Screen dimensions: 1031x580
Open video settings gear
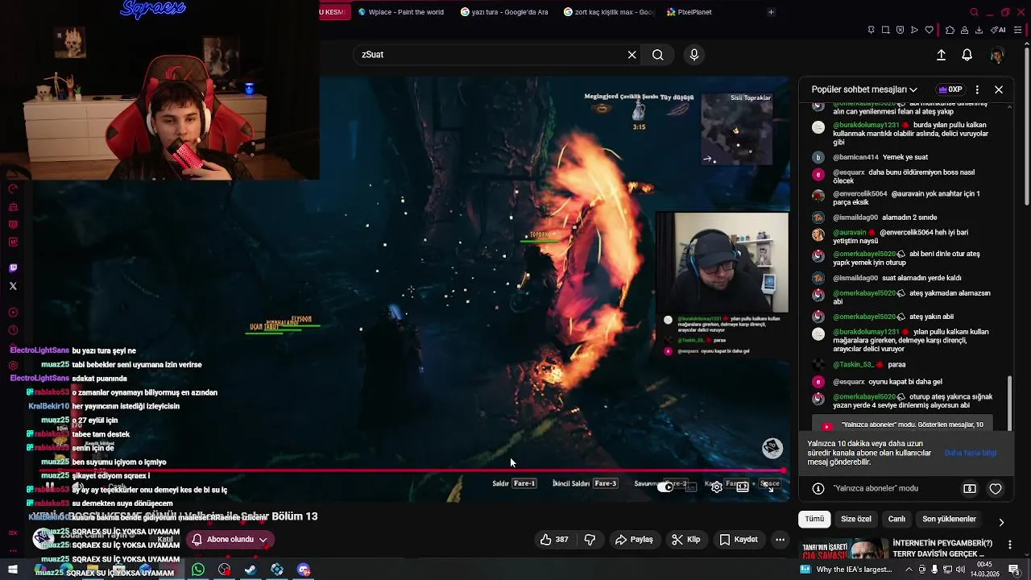pos(716,487)
